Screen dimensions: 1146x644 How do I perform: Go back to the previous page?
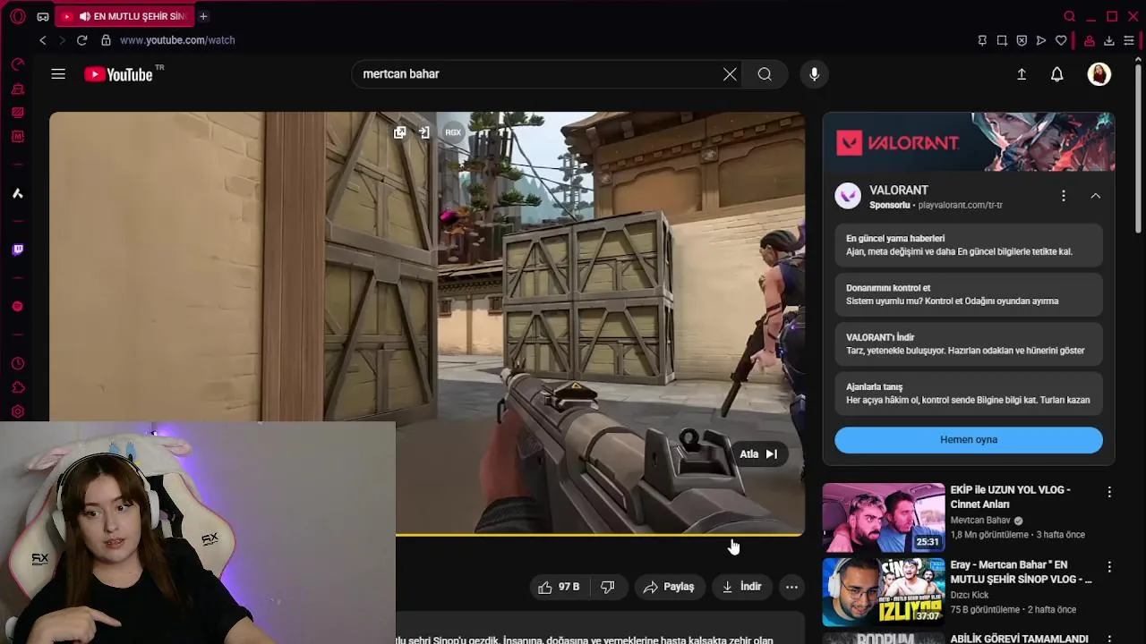tap(42, 40)
